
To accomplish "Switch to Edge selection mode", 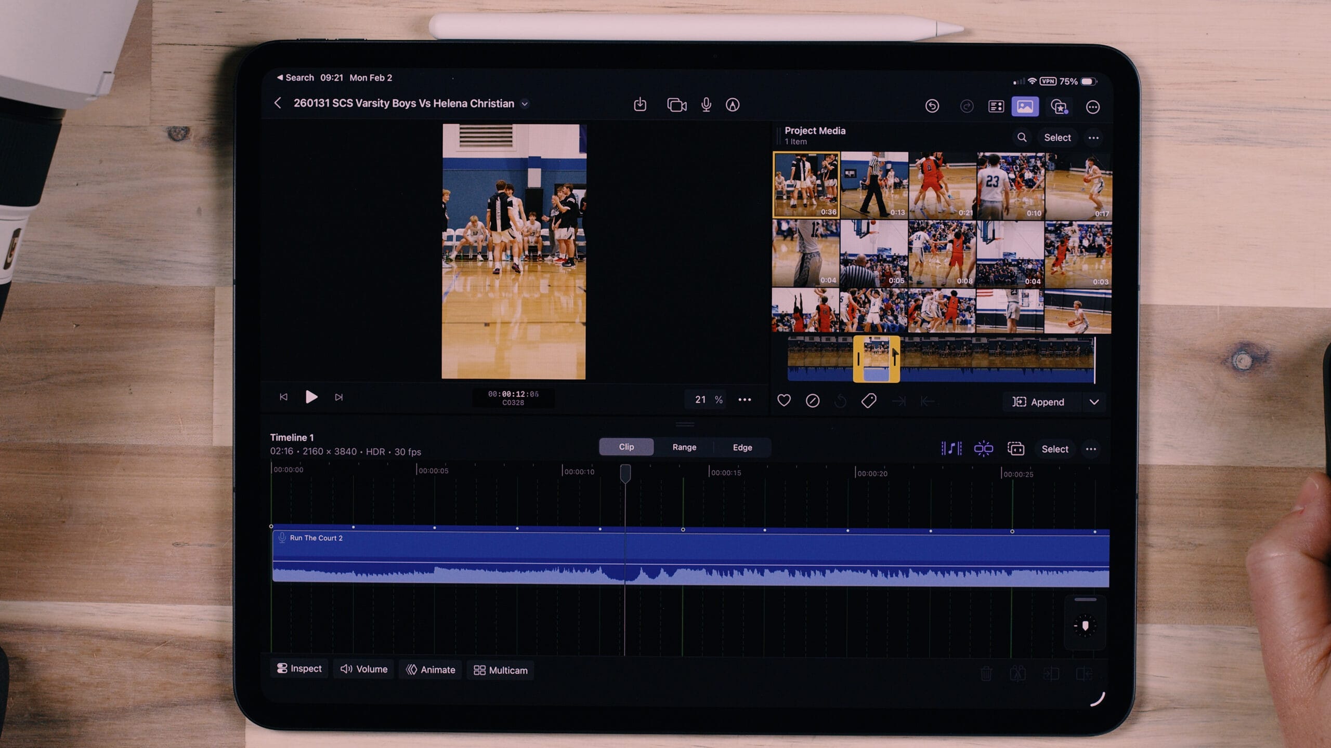I will click(x=742, y=447).
